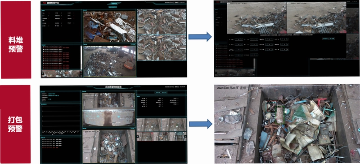Click the small button above the excavator camera view

coord(133,44)
